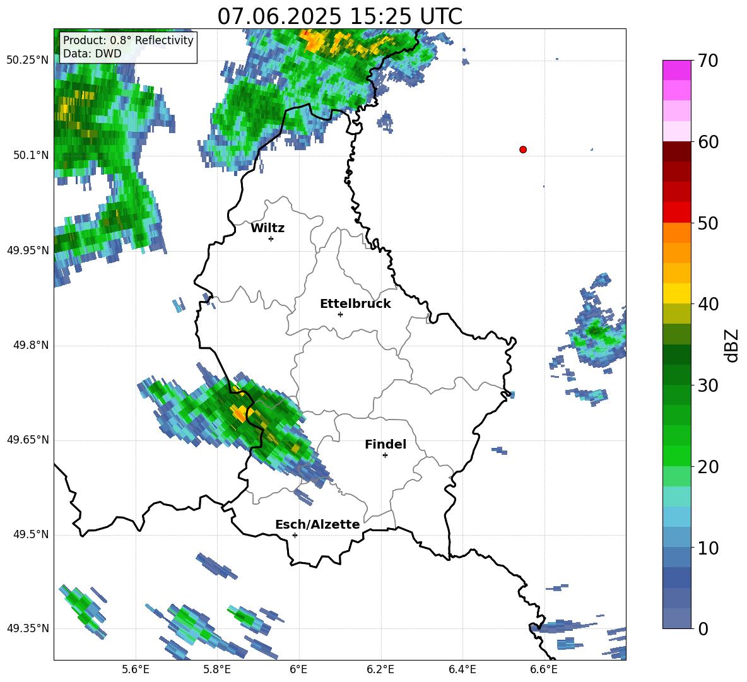Click the 49.65°N latitude label

[x=28, y=440]
